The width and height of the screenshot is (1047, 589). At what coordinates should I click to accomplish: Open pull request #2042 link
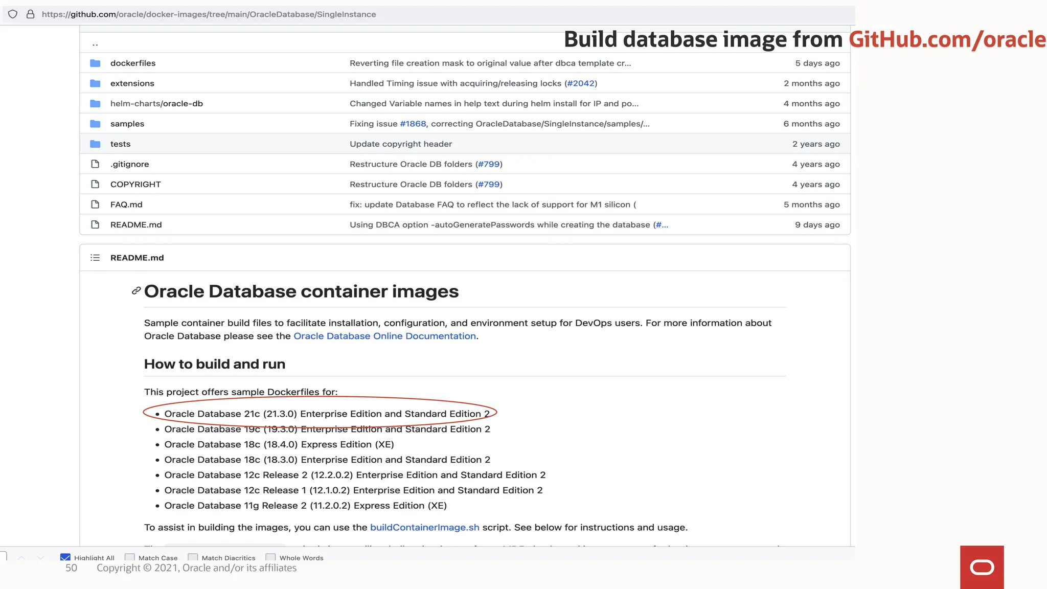(x=581, y=83)
